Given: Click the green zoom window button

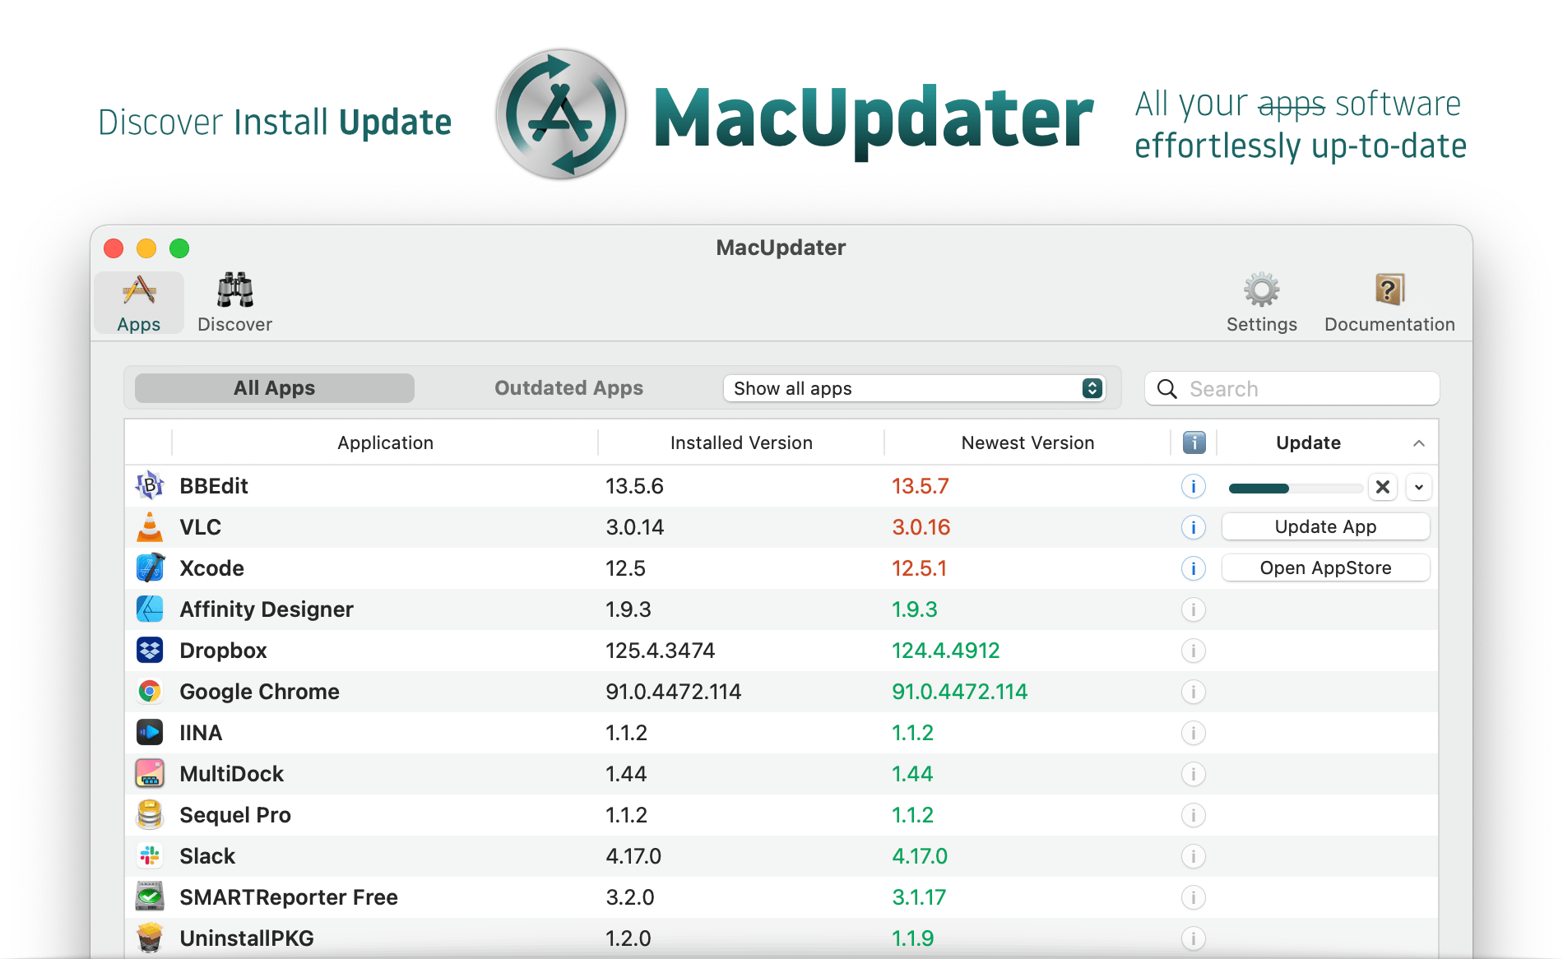Looking at the screenshot, I should click(x=179, y=248).
